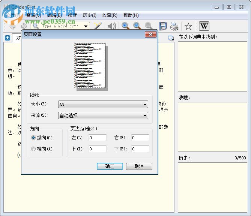The width and height of the screenshot is (251, 216).
Task: Click the right margin 右(R) input field
Action: point(140,138)
